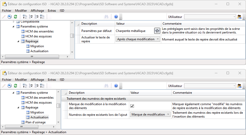Select Migration in bottom window tree
This screenshot has height=135, width=246.
(37, 112)
